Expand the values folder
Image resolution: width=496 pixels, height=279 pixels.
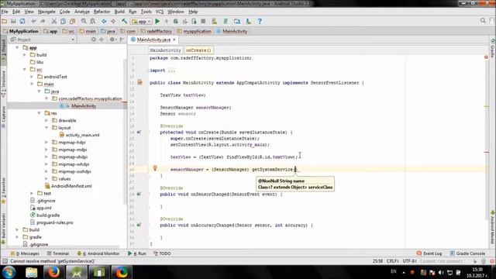pyautogui.click(x=46, y=179)
